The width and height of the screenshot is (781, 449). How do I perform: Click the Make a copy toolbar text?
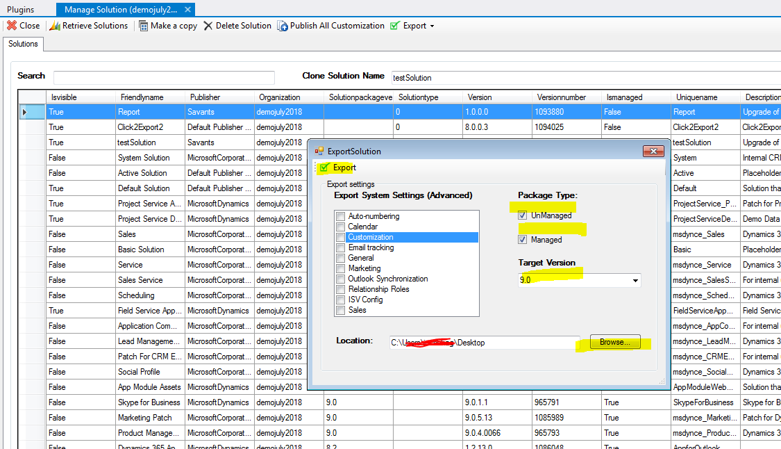[x=174, y=26]
